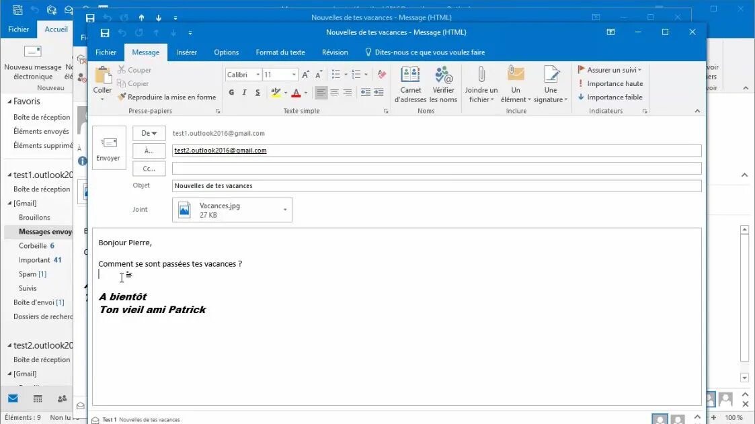Increase font size with the grow icon
Screen dimensions: 755x424
[305, 75]
